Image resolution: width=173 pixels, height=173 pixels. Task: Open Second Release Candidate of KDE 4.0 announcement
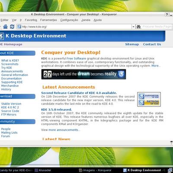(79, 93)
